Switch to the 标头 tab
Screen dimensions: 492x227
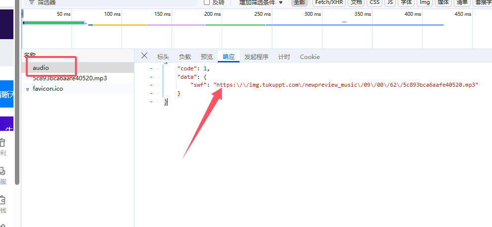(163, 57)
